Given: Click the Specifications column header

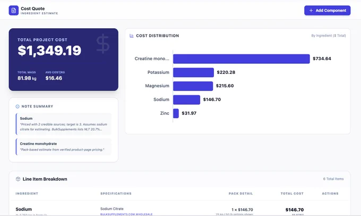Looking at the screenshot, I should click(x=116, y=194).
